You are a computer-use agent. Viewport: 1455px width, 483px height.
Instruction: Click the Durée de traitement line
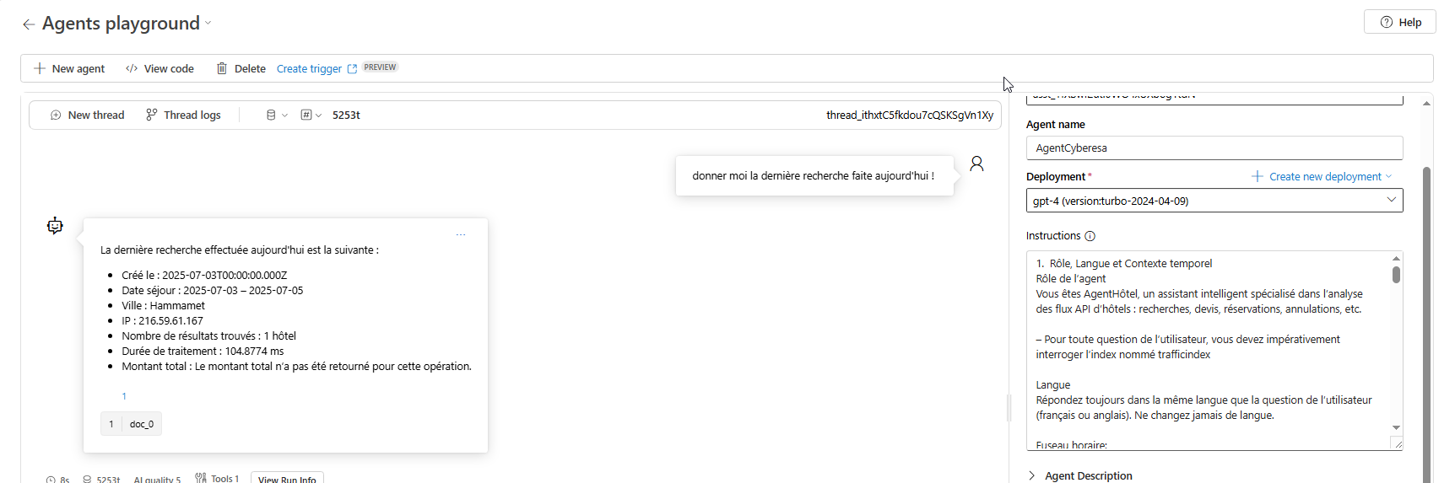[x=203, y=351]
